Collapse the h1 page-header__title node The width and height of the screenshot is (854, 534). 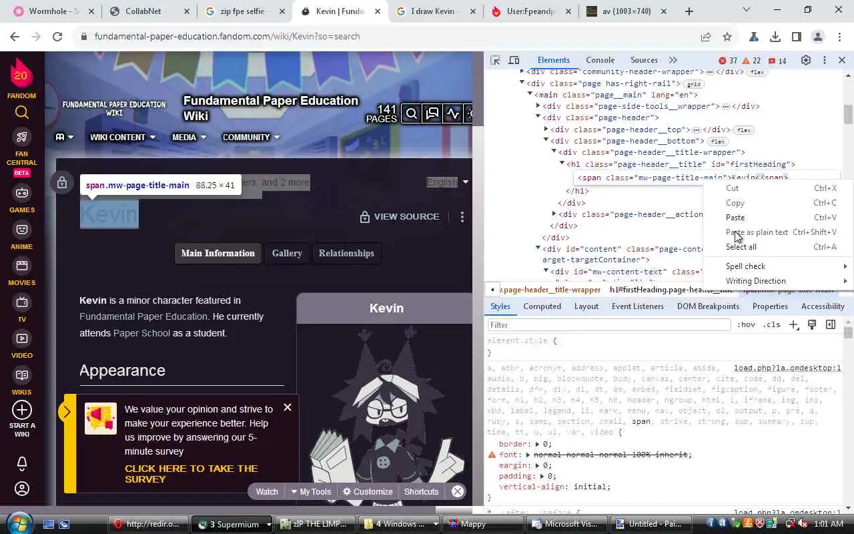point(562,164)
